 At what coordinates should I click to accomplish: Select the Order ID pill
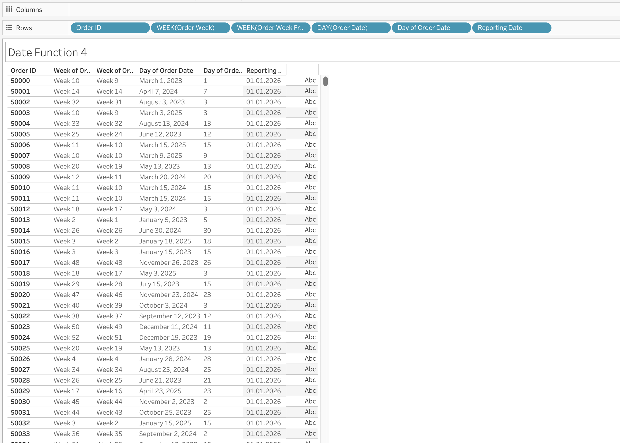pos(110,28)
